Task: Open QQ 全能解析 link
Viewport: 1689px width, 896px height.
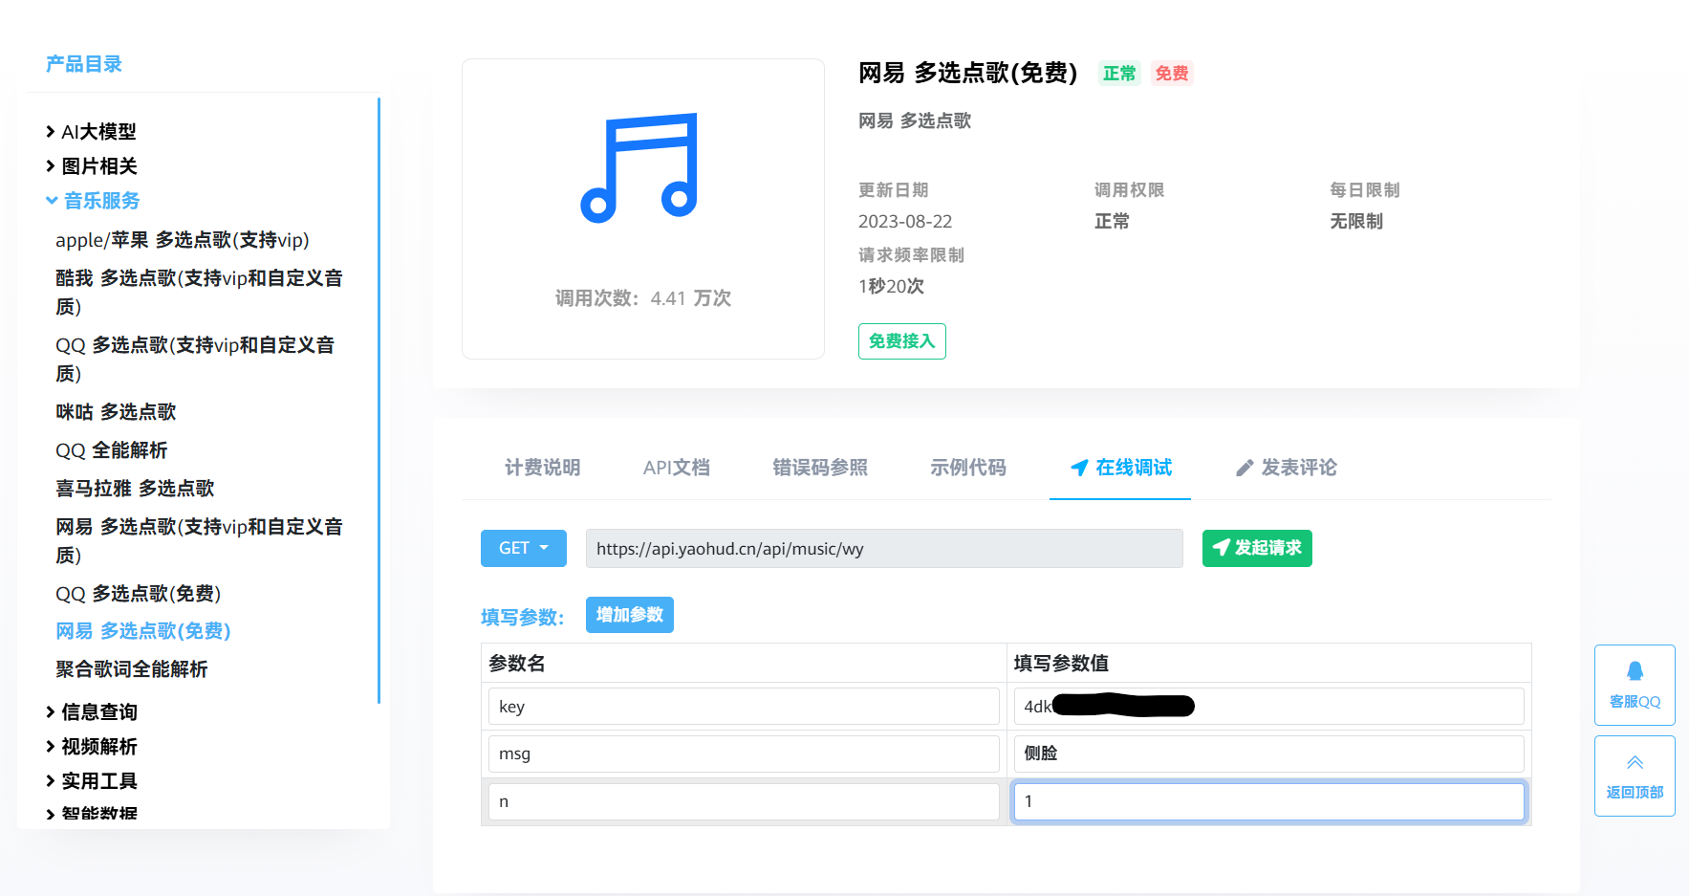Action: pos(111,450)
